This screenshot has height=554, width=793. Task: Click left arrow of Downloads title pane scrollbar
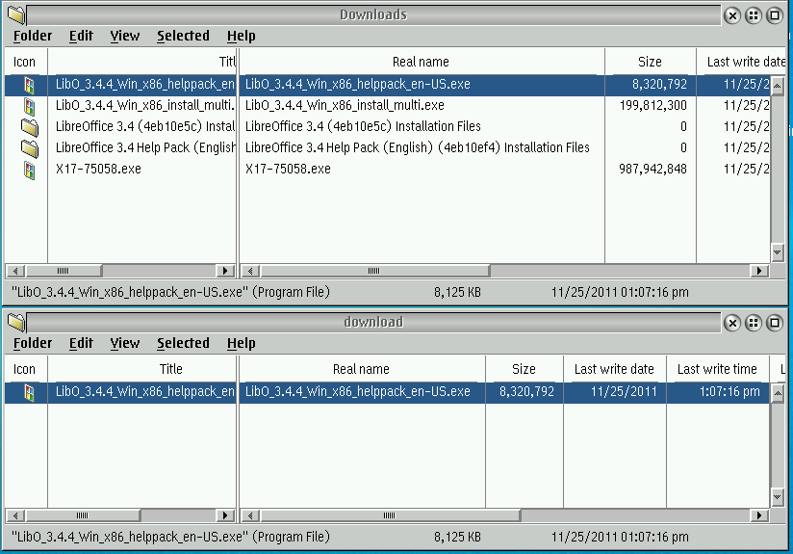[15, 271]
